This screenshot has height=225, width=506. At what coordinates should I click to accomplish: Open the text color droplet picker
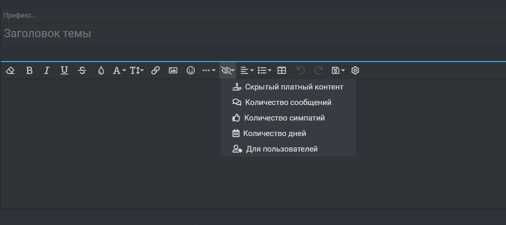101,70
